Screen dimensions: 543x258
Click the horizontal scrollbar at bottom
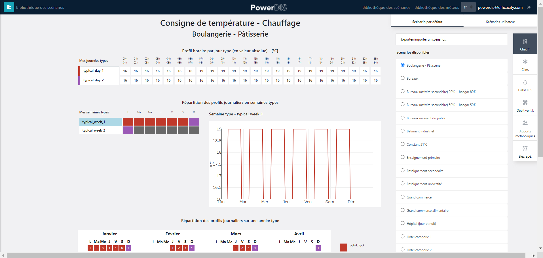[266, 255]
